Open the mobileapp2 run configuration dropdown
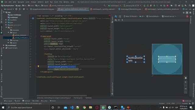195x110 pixels. pyautogui.click(x=114, y=5)
